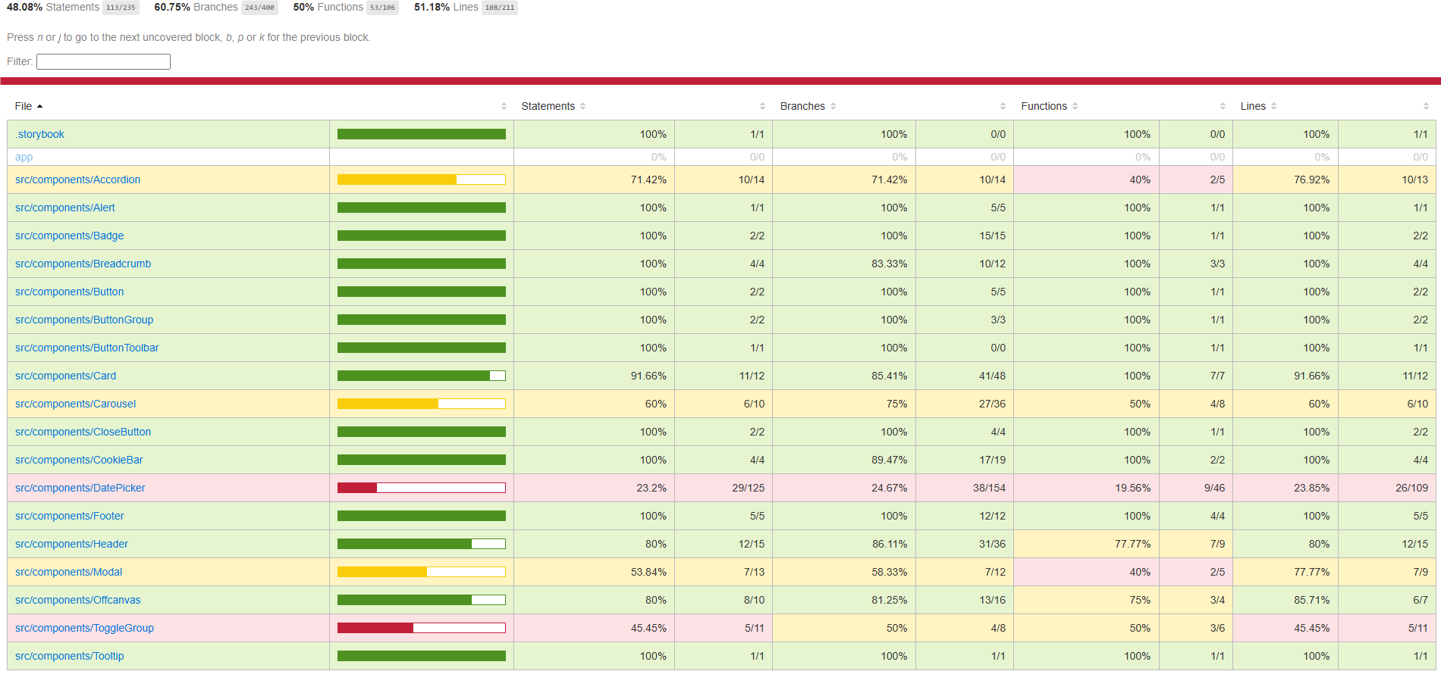Sort using the arrow above the coverage bar column
The image size is (1441, 693).
[x=504, y=107]
